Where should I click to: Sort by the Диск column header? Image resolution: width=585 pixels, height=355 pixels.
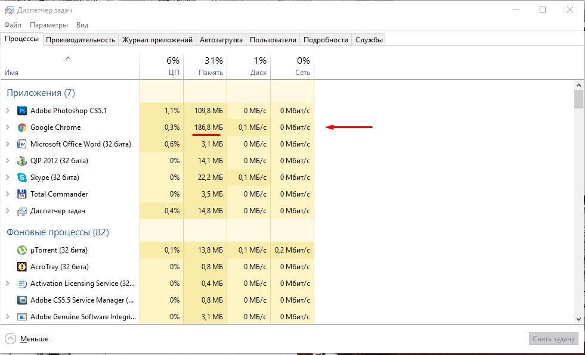point(249,67)
